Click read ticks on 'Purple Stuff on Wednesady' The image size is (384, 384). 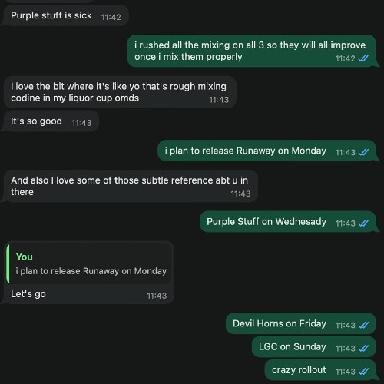coord(363,223)
